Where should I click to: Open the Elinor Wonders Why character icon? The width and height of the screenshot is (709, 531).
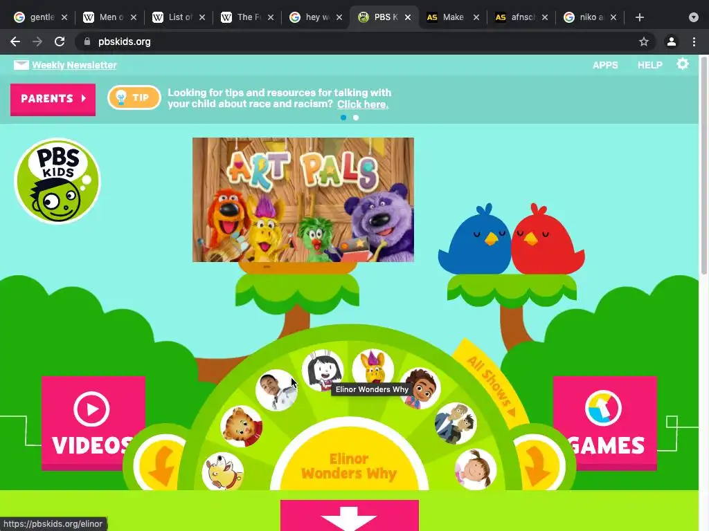click(x=323, y=371)
